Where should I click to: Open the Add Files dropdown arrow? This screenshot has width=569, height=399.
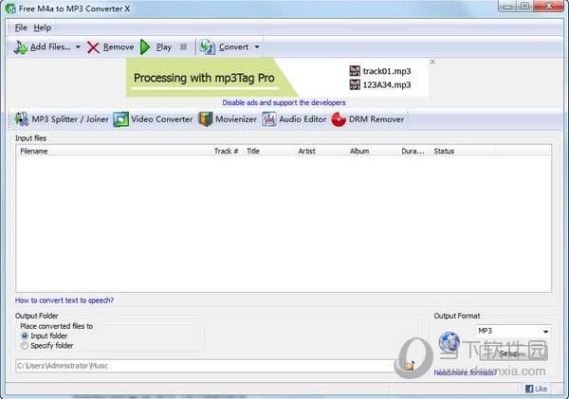coord(78,46)
